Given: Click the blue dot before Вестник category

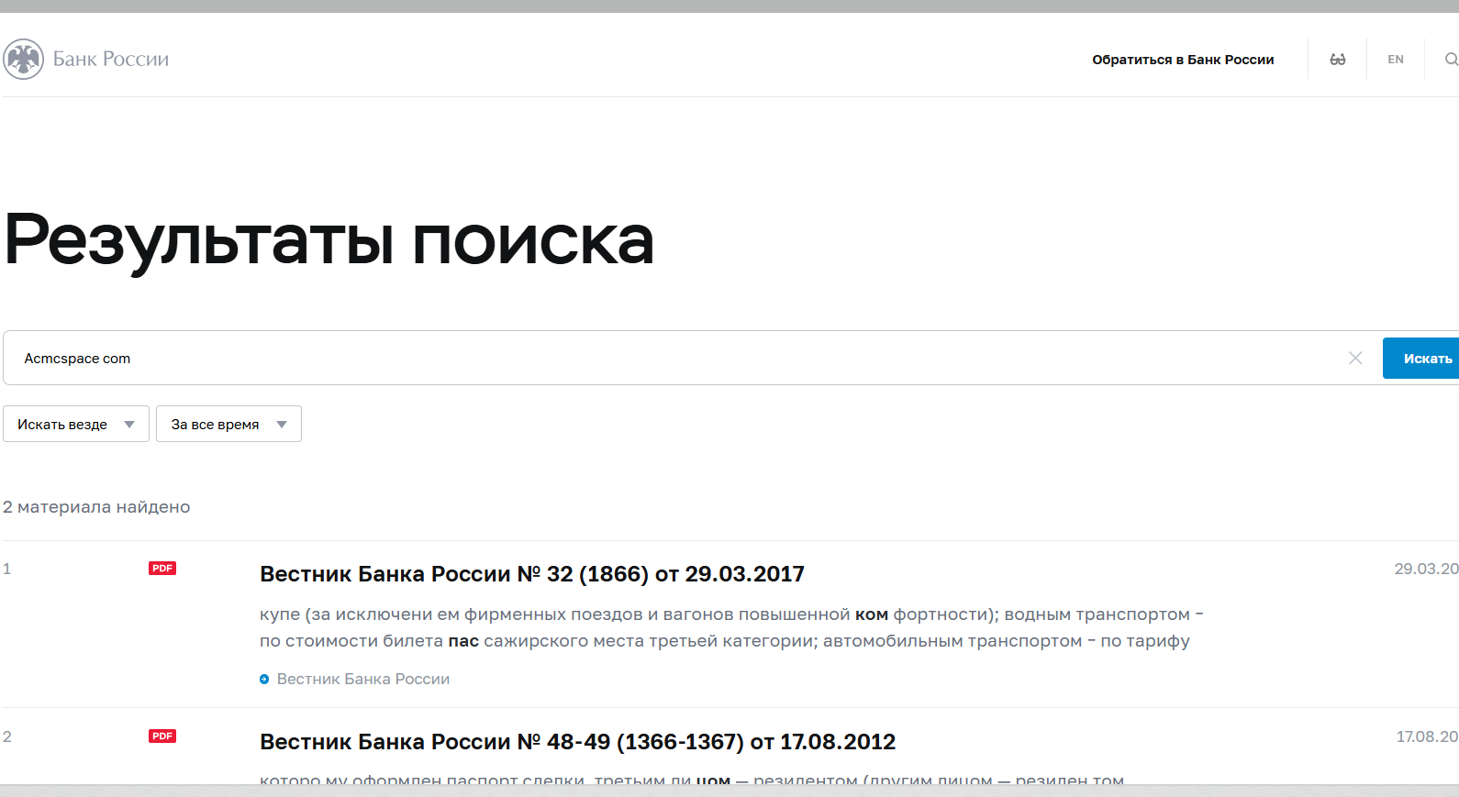Looking at the screenshot, I should coord(264,680).
